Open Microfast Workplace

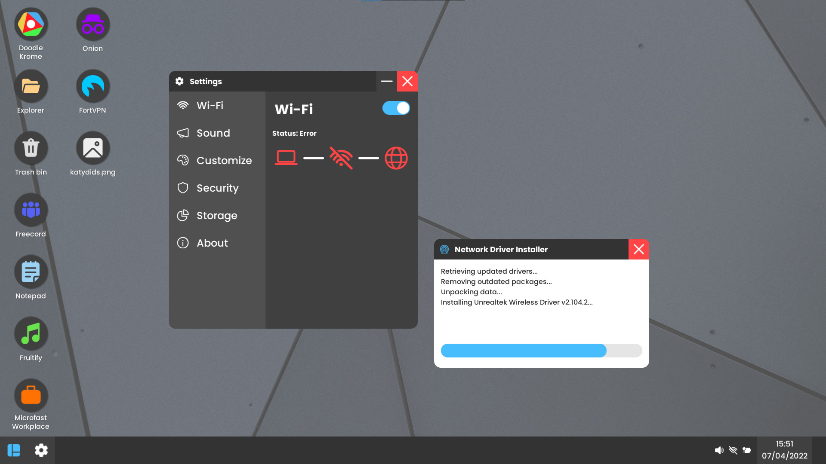coord(31,395)
